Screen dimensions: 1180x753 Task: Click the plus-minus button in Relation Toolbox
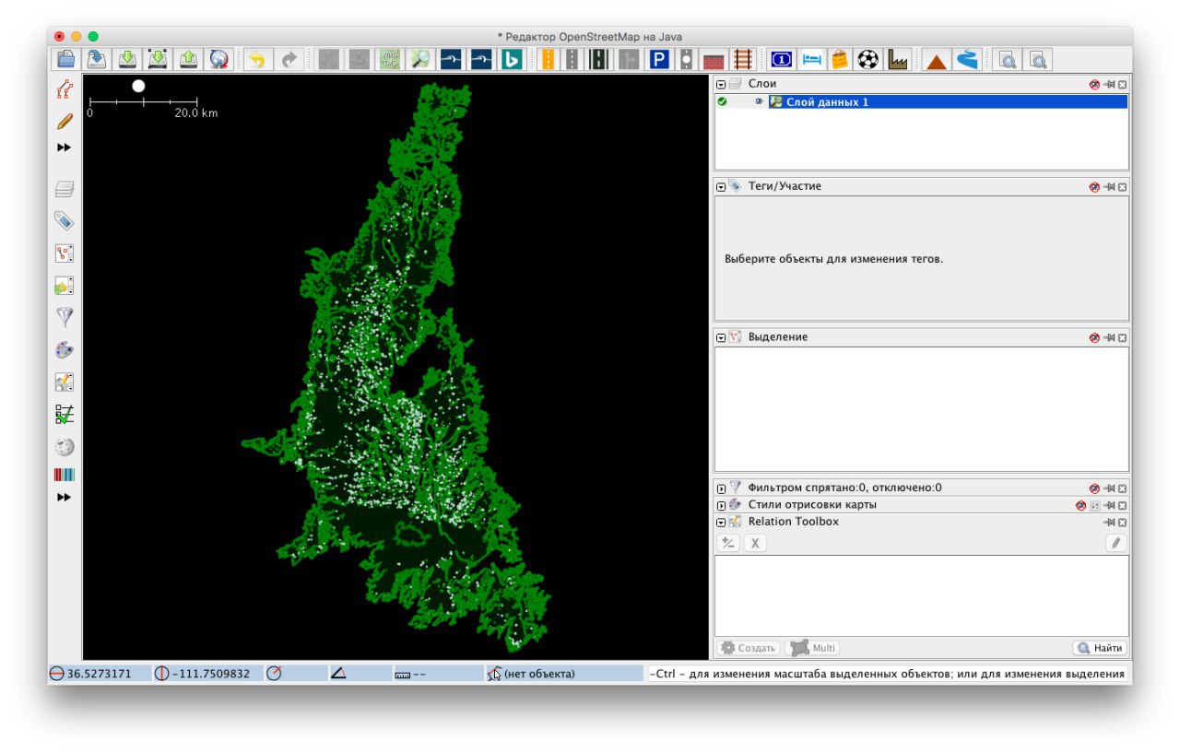(x=728, y=543)
